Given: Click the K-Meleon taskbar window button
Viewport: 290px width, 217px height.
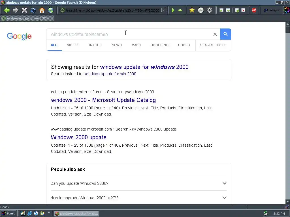Looking at the screenshot, I should [x=76, y=214].
